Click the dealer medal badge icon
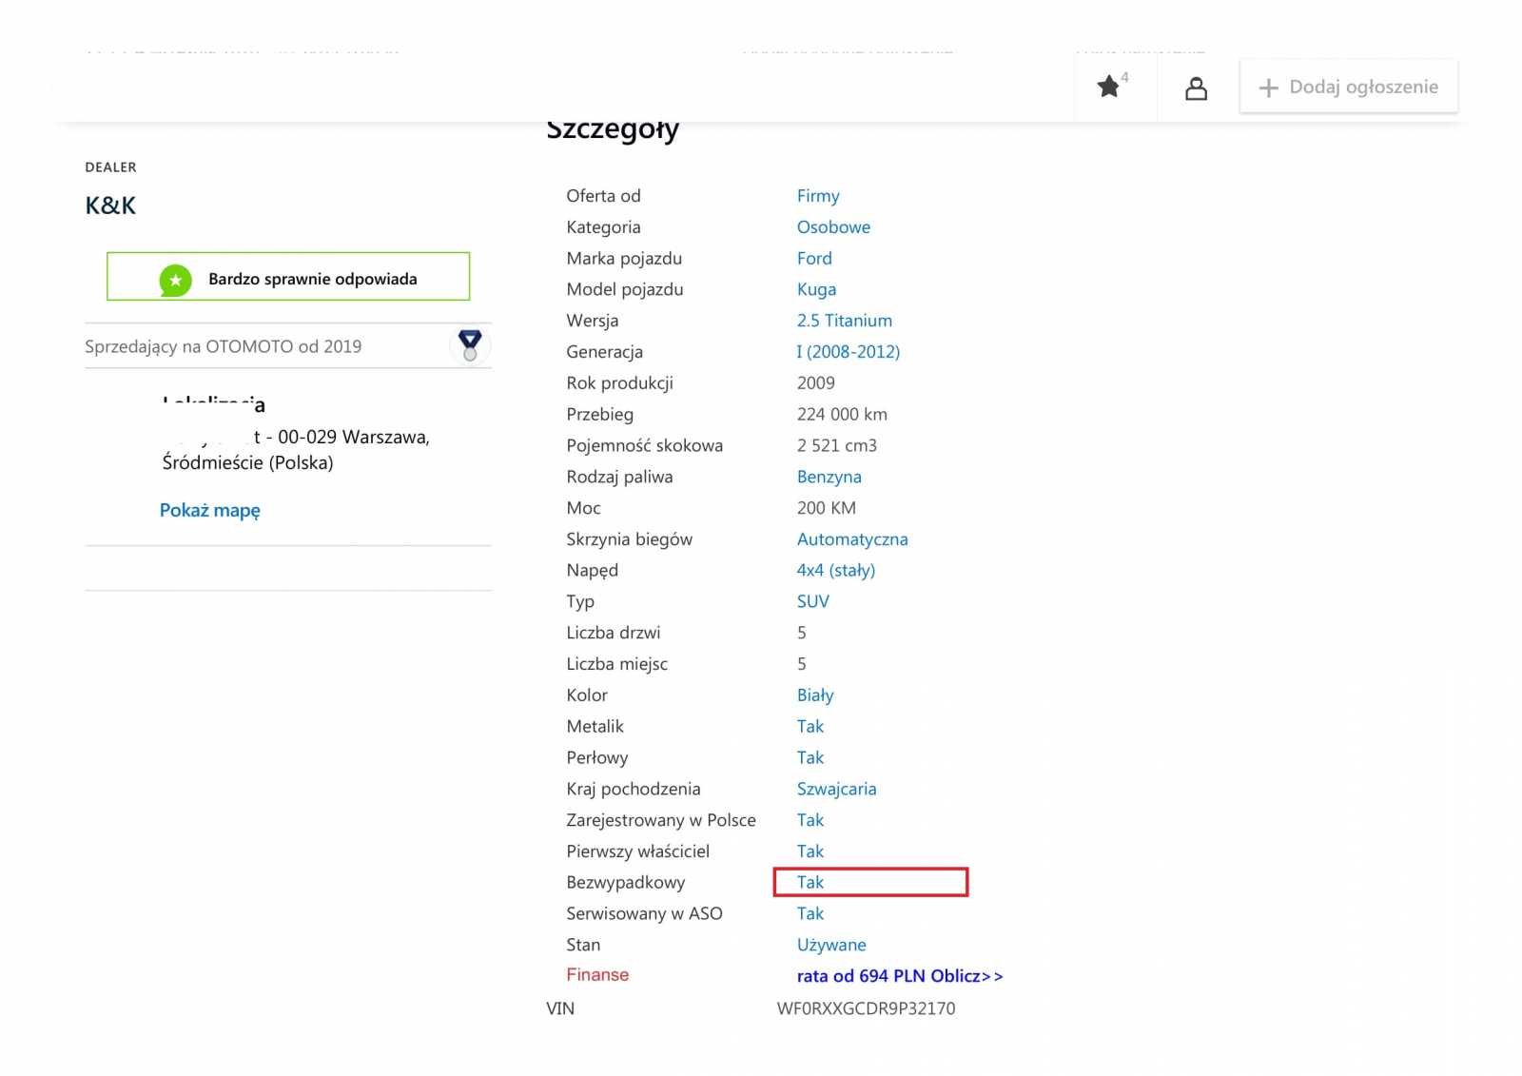This screenshot has height=1076, width=1522. (470, 344)
